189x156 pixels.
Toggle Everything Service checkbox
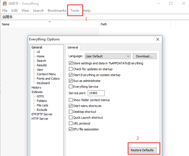[71, 87]
